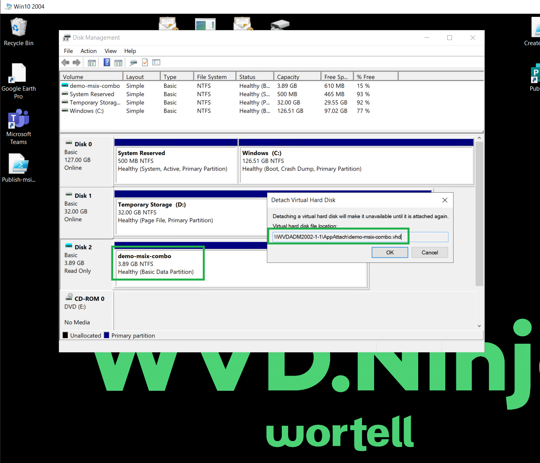The width and height of the screenshot is (540, 463).
Task: Sort by % Free column header
Action: 376,77
